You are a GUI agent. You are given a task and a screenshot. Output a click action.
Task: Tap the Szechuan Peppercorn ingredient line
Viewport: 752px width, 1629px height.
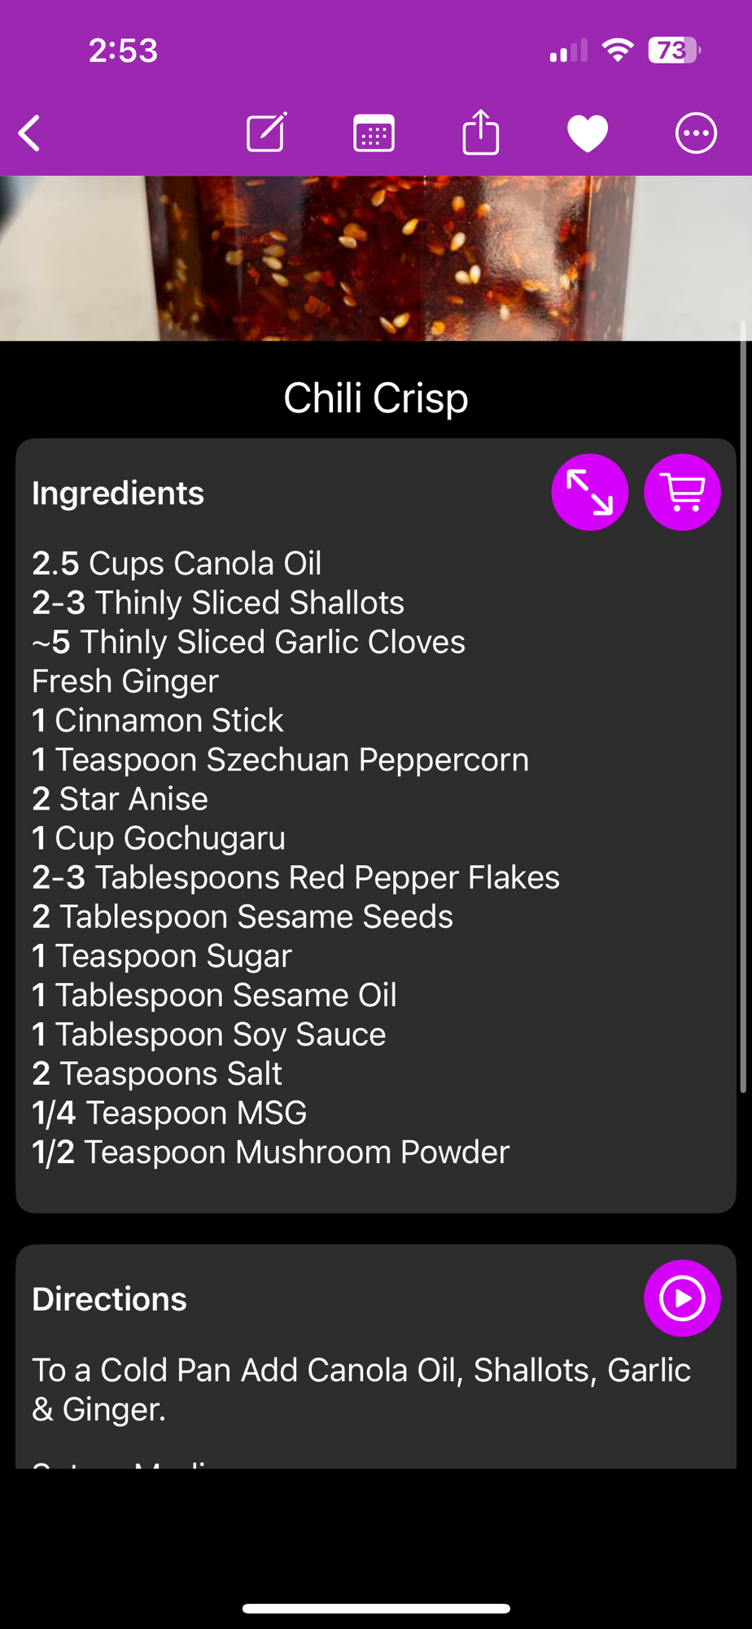[x=280, y=760]
